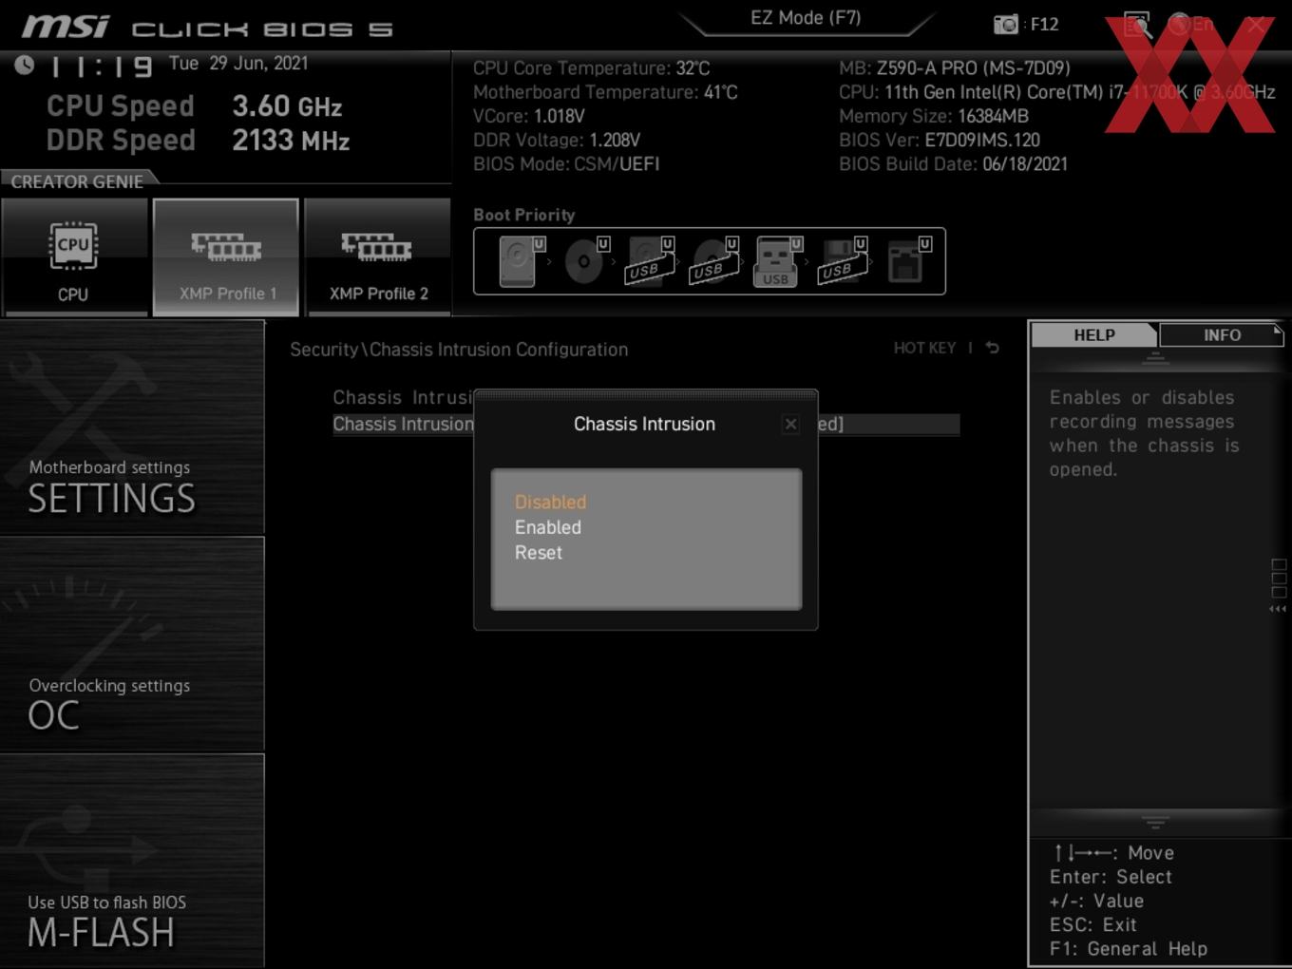The height and width of the screenshot is (969, 1292).
Task: Click Security\Chassis Intrusion Configuration breadcrumb
Action: click(459, 350)
